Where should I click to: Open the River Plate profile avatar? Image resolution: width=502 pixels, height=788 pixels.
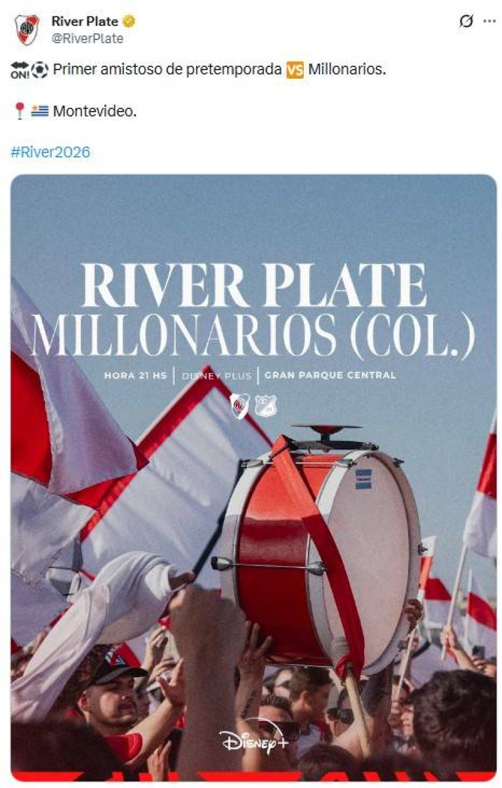pos(27,30)
